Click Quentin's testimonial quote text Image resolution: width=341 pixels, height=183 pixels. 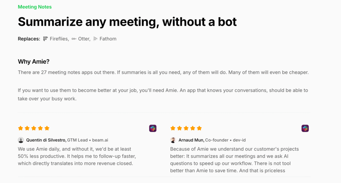[77, 156]
